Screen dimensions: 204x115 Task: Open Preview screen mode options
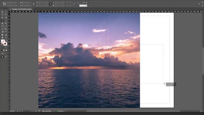(6, 57)
